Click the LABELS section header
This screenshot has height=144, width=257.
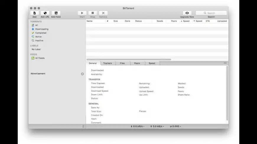[34, 46]
